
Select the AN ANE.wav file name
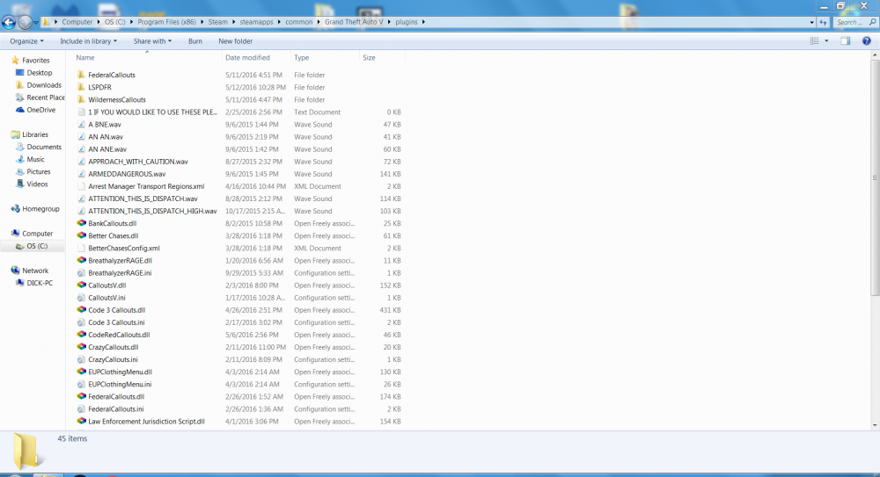point(107,149)
